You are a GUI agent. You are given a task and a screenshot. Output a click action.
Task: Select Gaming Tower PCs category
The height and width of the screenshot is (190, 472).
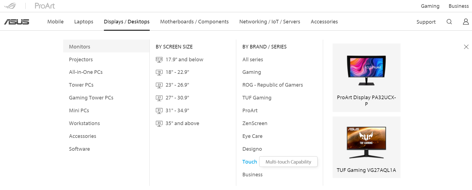pos(91,98)
